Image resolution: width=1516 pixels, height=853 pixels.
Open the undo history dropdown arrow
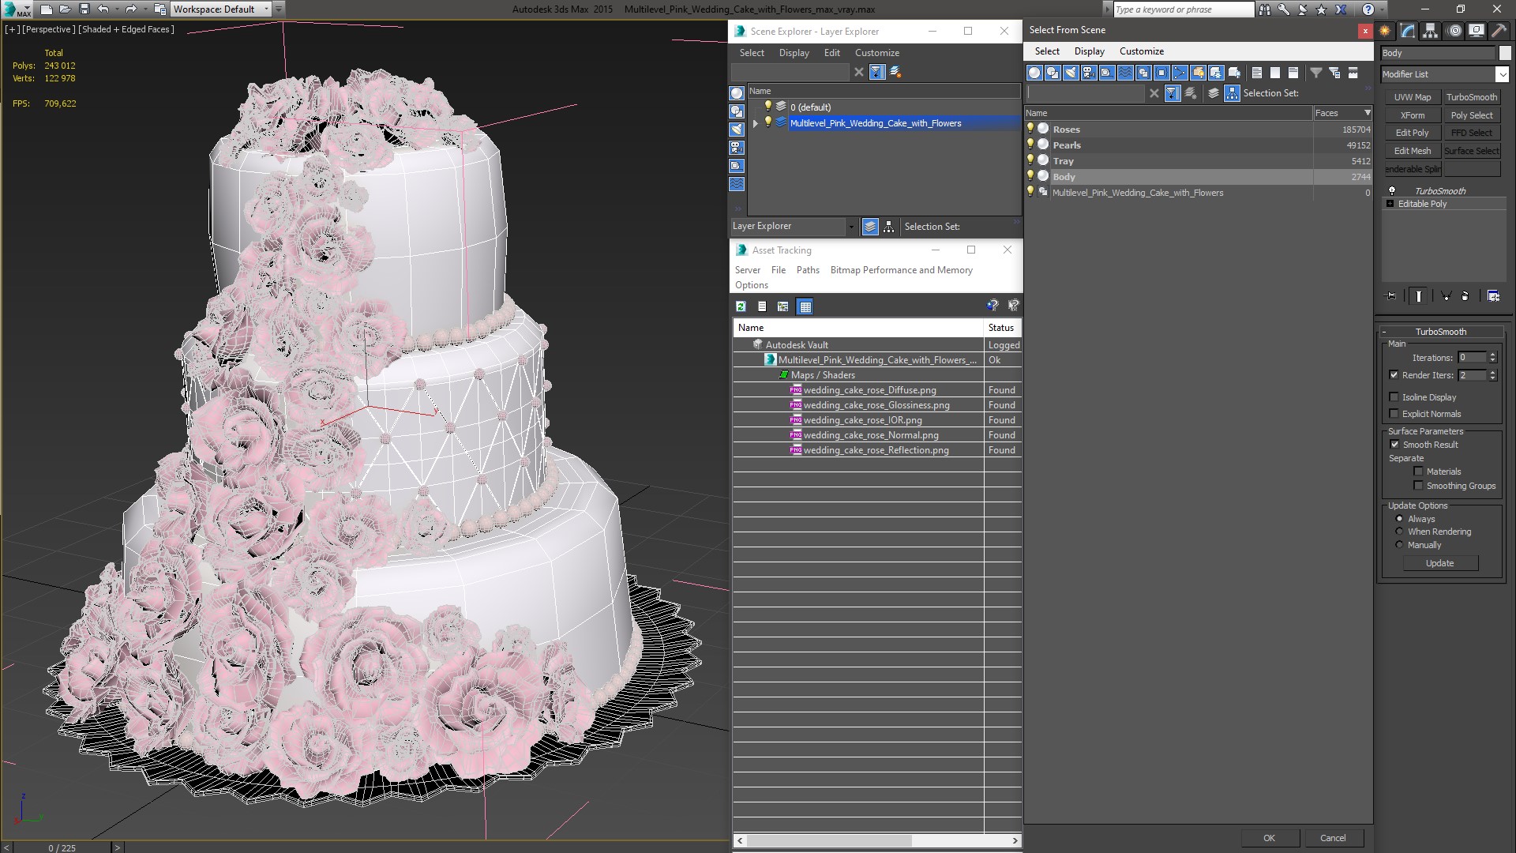point(116,9)
